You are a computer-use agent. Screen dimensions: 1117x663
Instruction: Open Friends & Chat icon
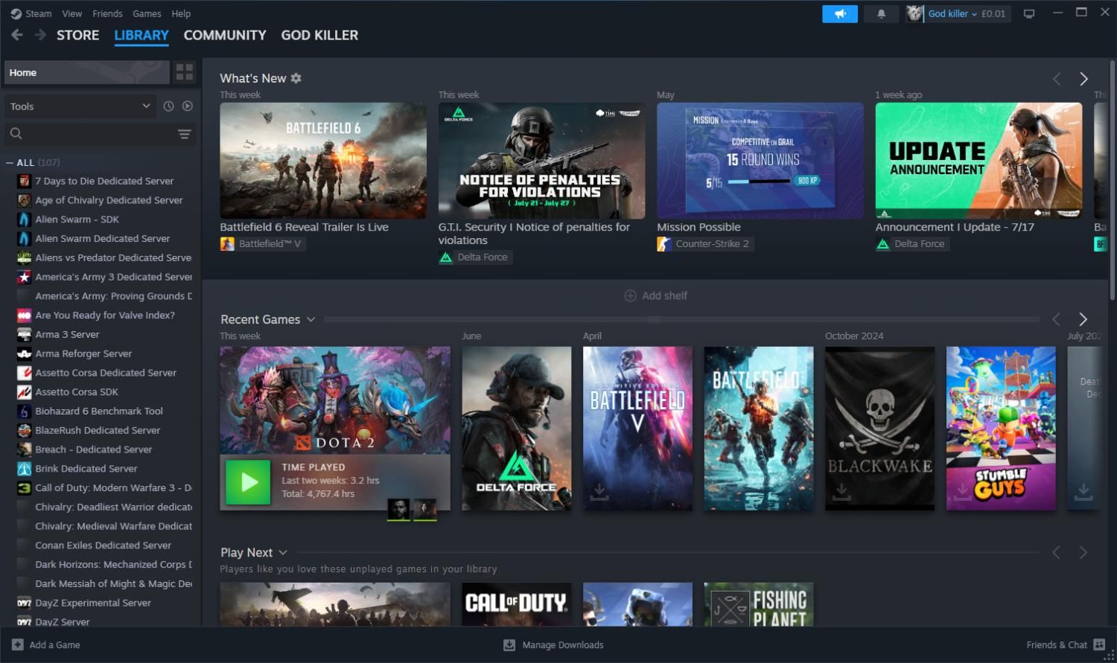(x=1099, y=645)
